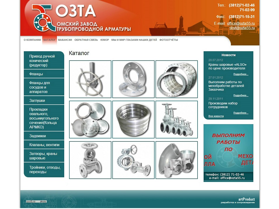The image size is (279, 209).
Task: Open the butterfly valve and ball valve thumbnail
Action: tap(133, 160)
